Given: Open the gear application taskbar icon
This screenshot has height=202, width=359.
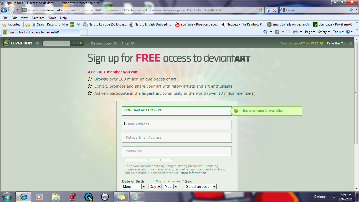Looking at the screenshot, I should [89, 196].
